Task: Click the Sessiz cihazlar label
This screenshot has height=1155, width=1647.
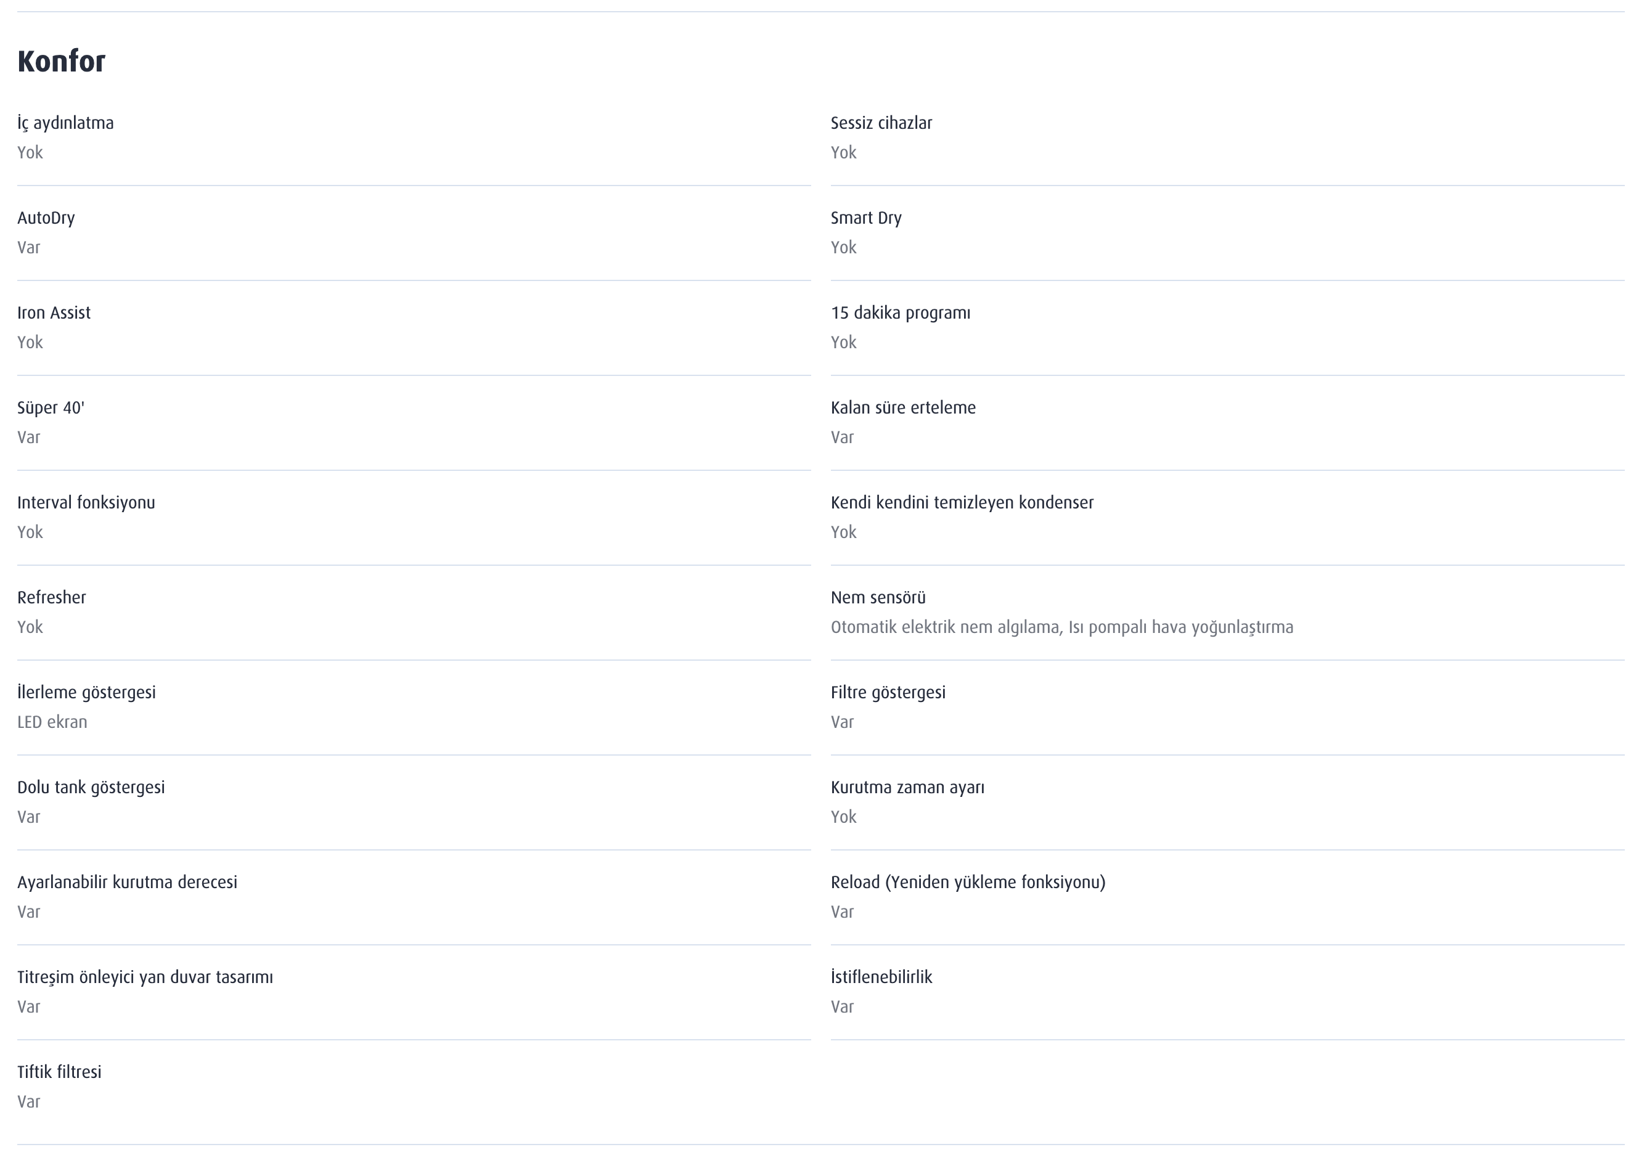Action: [881, 123]
